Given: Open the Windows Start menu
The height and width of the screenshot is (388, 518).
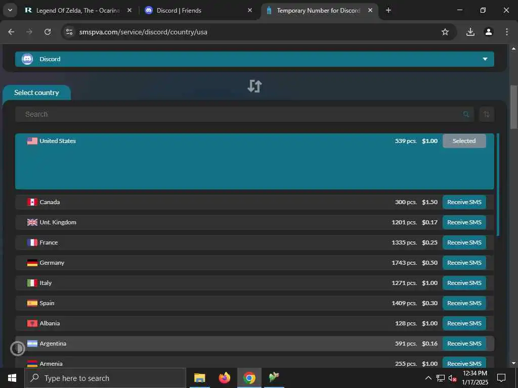Looking at the screenshot, I should 12,378.
